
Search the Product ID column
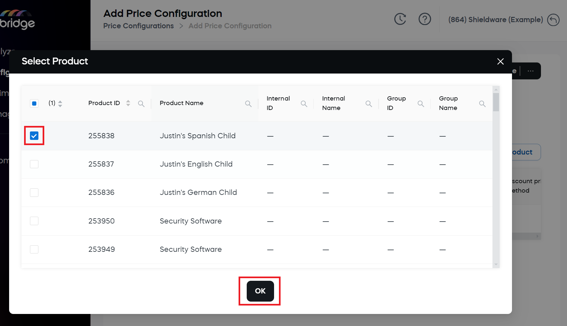pos(141,103)
